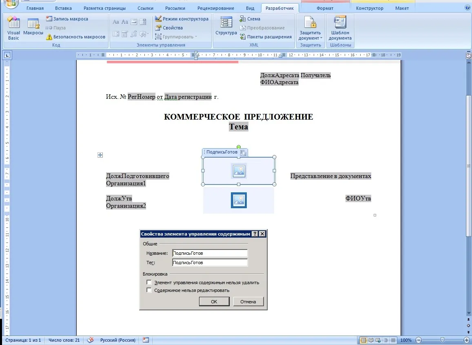472x345 pixels.
Task: Click the dialog help question button
Action: coord(255,234)
